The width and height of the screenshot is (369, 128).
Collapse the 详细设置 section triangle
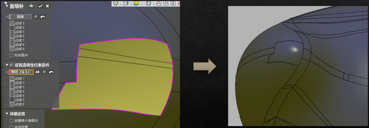pos(7,113)
